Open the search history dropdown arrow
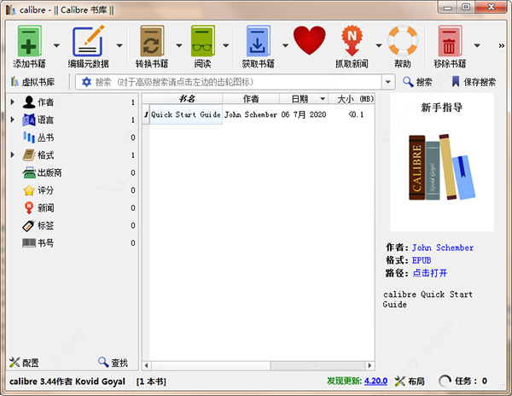This screenshot has height=396, width=512. 388,82
